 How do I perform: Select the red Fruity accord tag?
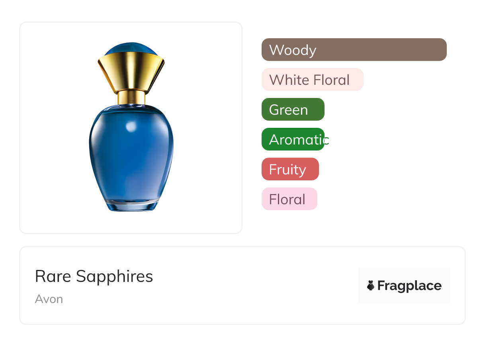pyautogui.click(x=290, y=169)
